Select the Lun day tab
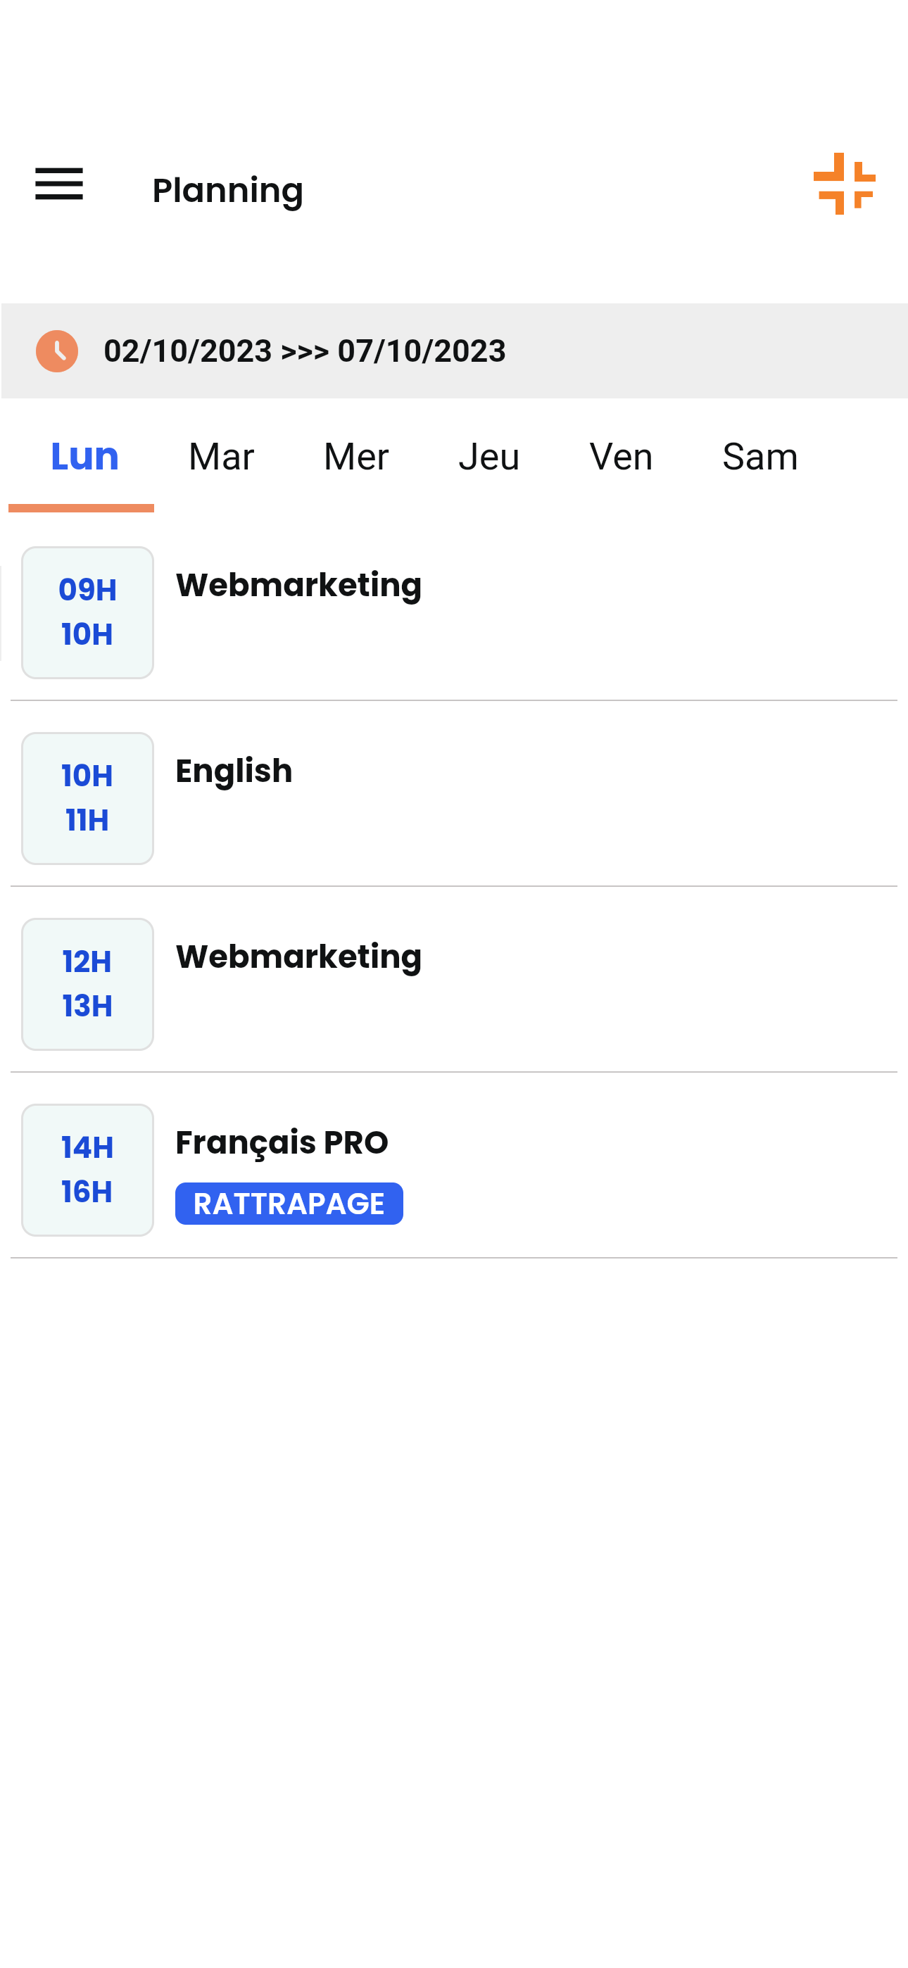908x1968 pixels. click(x=84, y=457)
